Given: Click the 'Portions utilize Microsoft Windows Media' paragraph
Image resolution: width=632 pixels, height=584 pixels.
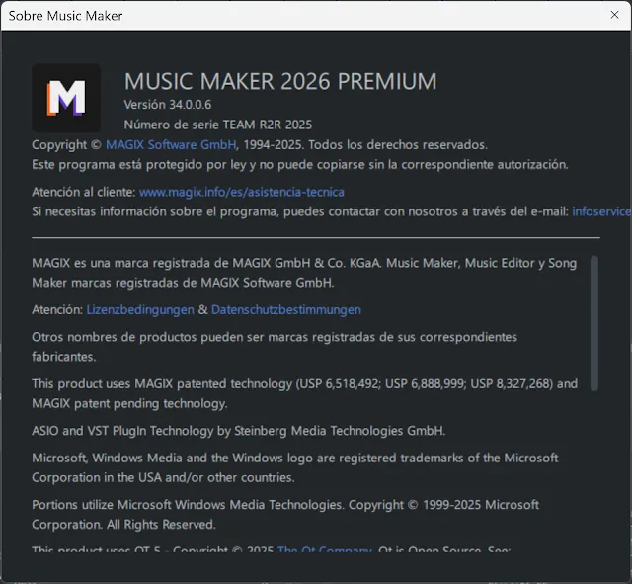Looking at the screenshot, I should click(x=285, y=515).
